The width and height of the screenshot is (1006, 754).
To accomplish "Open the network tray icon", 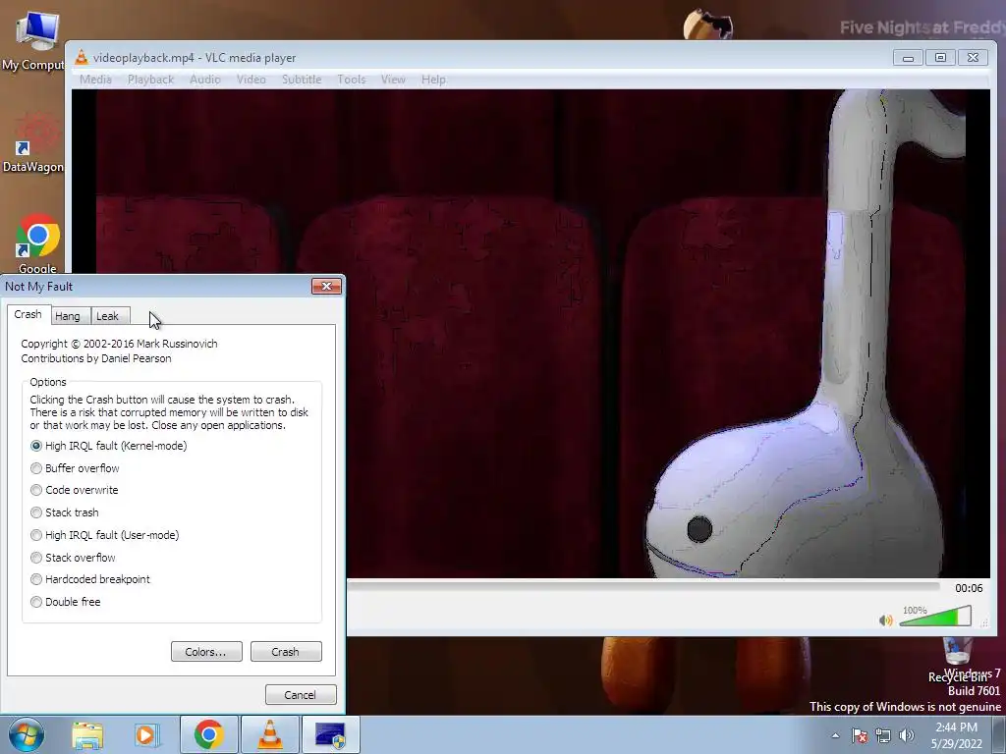I will (883, 735).
